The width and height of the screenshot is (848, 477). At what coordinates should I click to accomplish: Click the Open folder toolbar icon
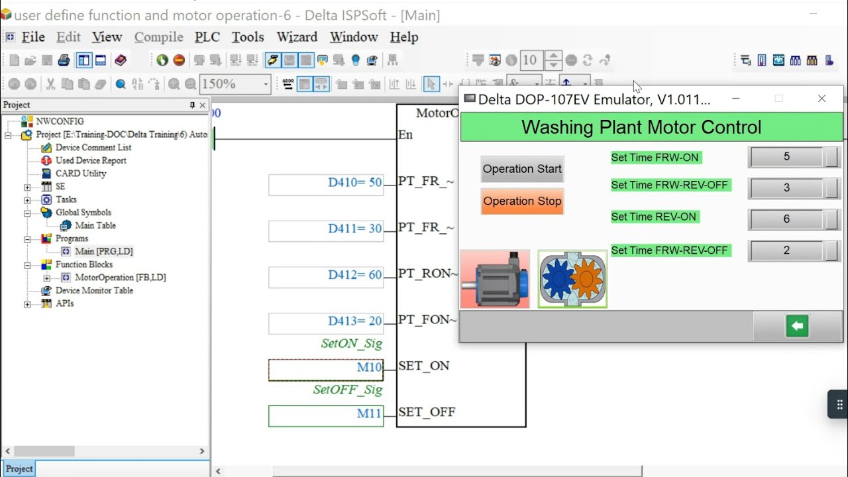pos(30,60)
